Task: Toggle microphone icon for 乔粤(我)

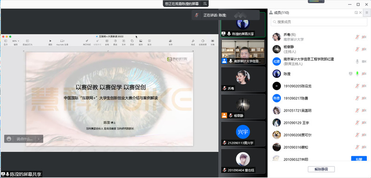Action: point(357,37)
